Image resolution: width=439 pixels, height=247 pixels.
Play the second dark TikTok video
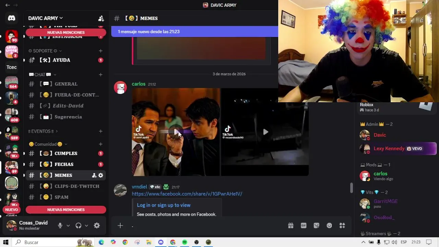(x=265, y=132)
